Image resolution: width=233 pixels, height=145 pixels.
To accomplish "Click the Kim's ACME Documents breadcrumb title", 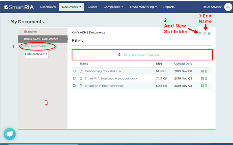I will 88,33.
